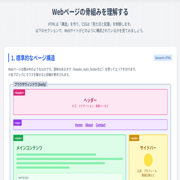The image size is (180, 180).
Task: Click the ブラウザウィンドウ (body) label
Action: tap(30, 84)
